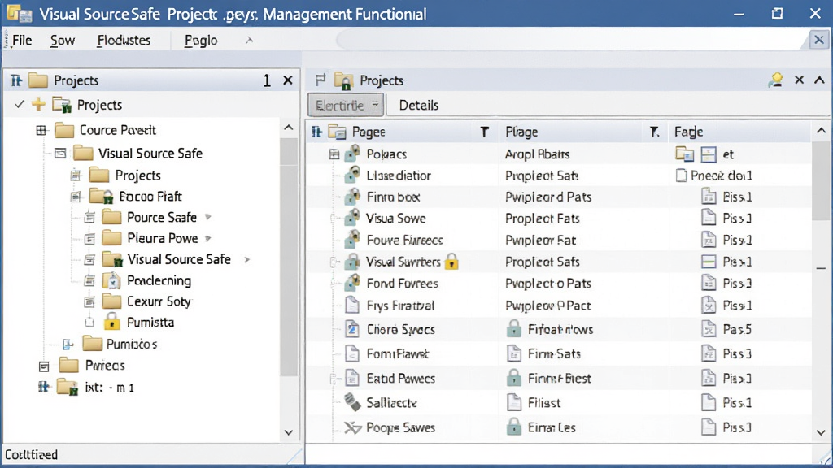Click the flag icon in right Projects header

coord(321,80)
